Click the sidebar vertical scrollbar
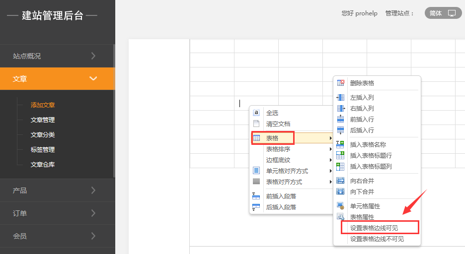The image size is (465, 254). coord(114,109)
